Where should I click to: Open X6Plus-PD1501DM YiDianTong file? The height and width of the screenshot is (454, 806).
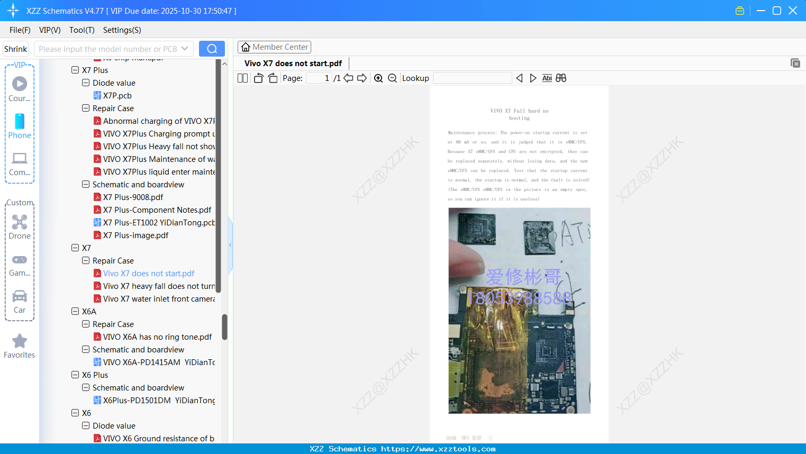click(x=159, y=401)
